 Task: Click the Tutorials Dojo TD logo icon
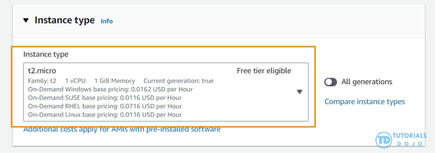[x=384, y=140]
